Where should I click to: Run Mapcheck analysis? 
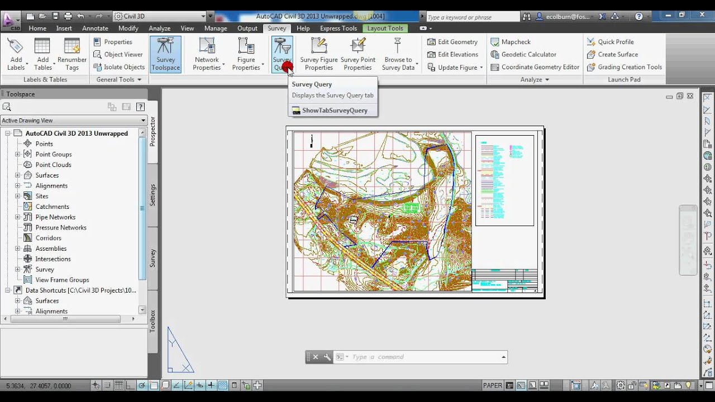point(511,42)
